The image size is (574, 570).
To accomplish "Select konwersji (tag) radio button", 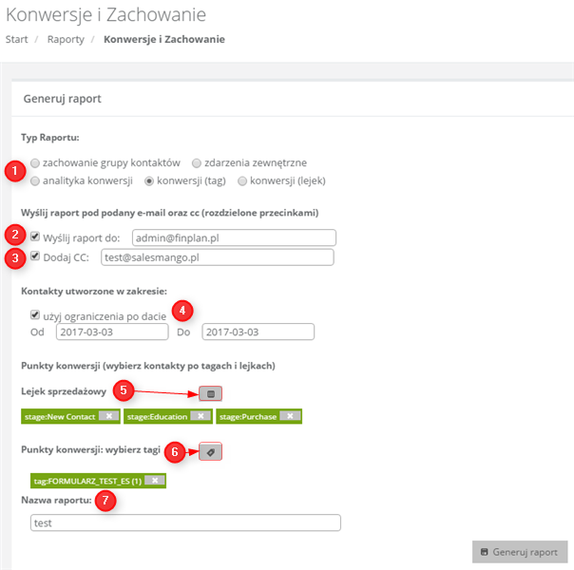I will point(149,180).
